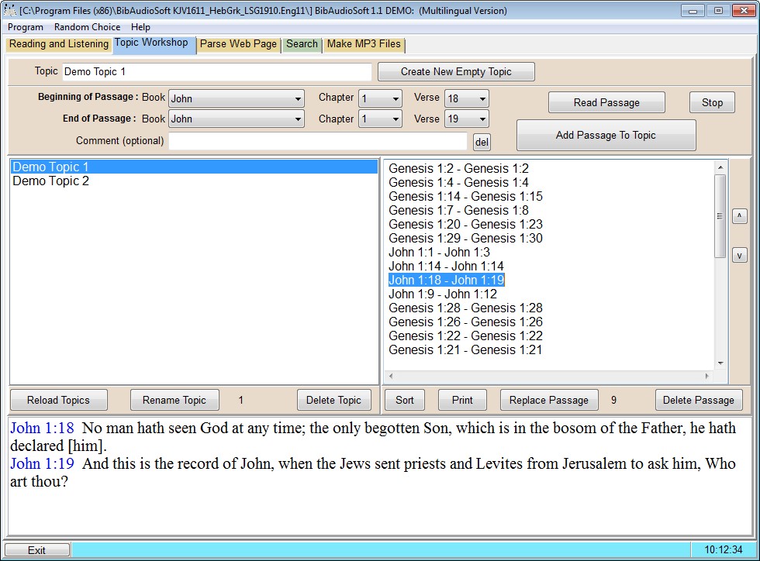Sort the passages with Sort button
The height and width of the screenshot is (561, 760).
[405, 400]
